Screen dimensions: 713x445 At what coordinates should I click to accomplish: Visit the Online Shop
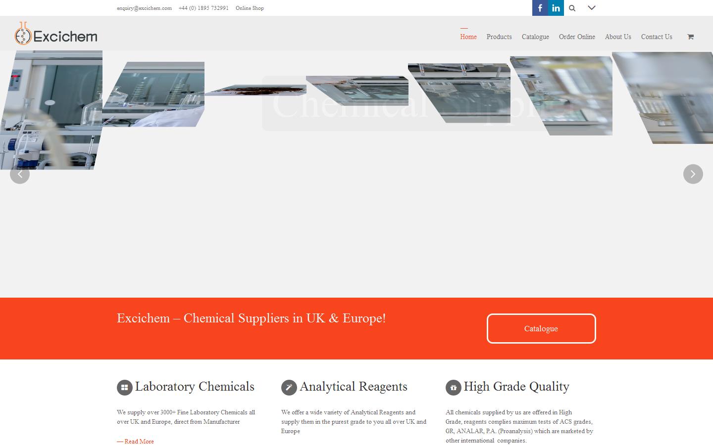click(250, 8)
